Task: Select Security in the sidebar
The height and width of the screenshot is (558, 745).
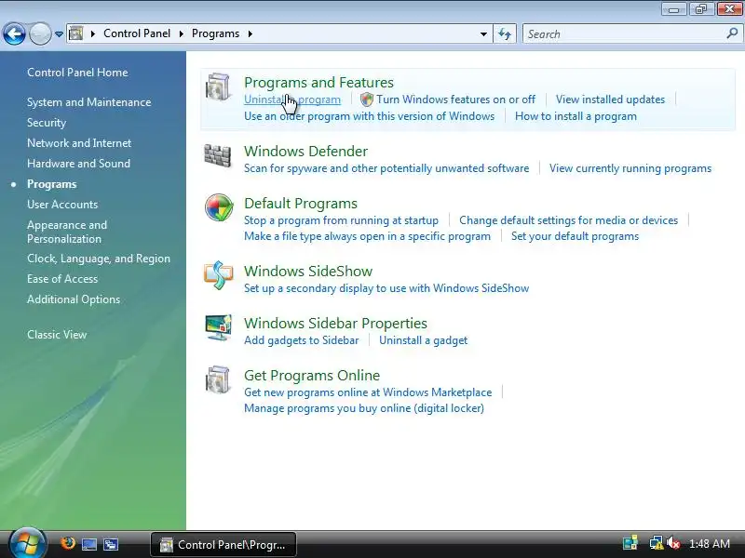Action: 47,123
